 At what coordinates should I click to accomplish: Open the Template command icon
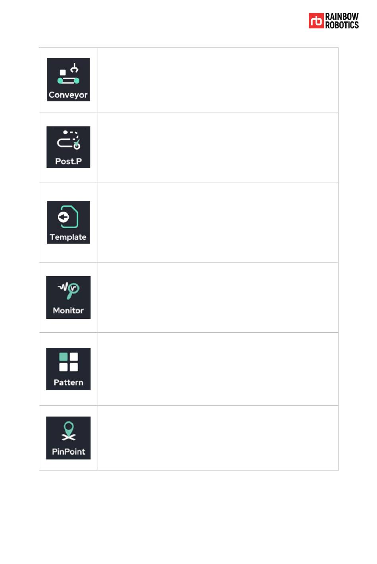[68, 222]
